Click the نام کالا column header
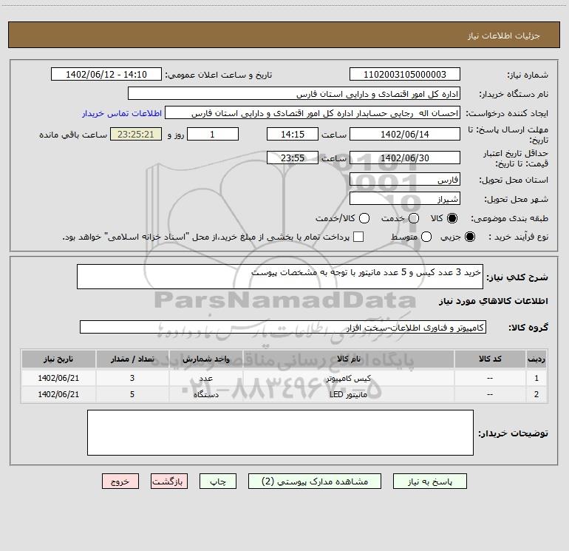The image size is (569, 551). pos(348,359)
